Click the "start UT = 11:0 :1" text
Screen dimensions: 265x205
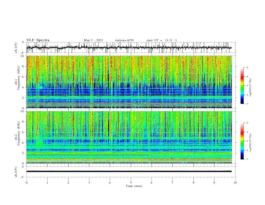coord(162,40)
